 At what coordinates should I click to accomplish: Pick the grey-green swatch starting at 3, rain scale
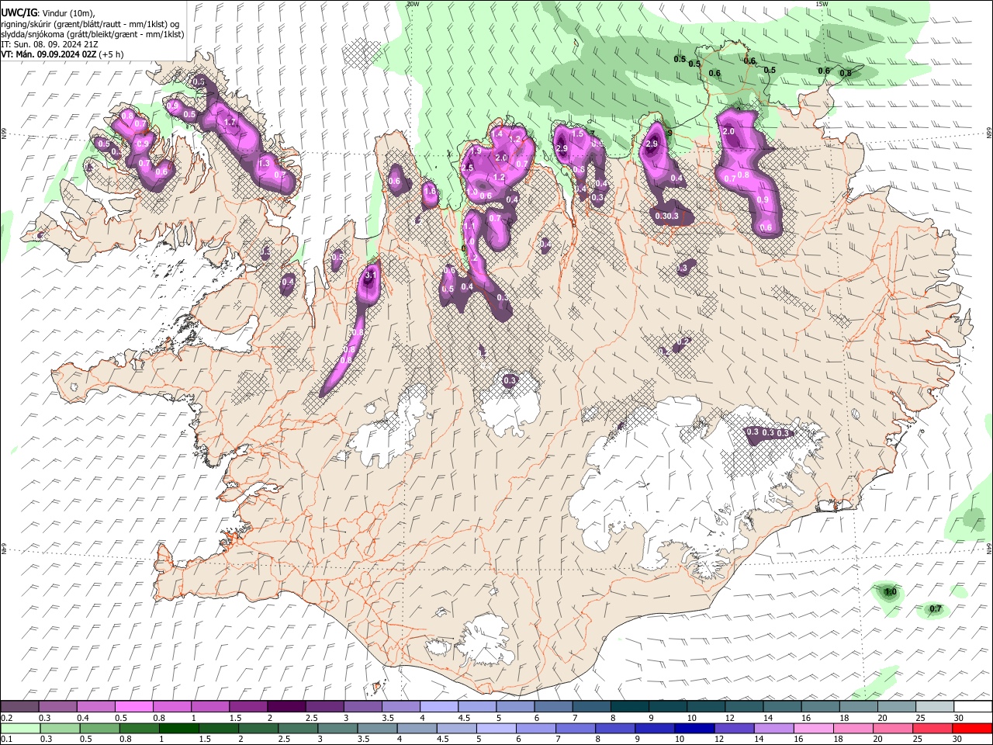[337, 728]
